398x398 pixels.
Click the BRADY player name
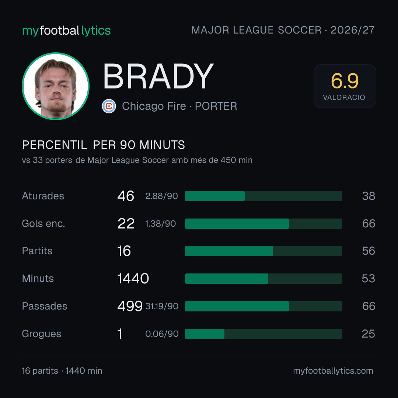coord(158,76)
